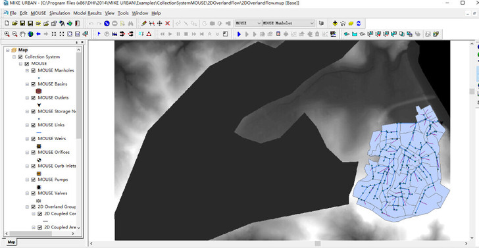Collapse the 2D Overland Group node
This screenshot has width=479, height=248.
(27, 207)
